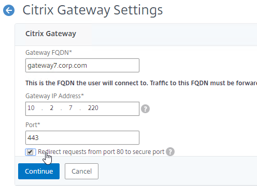Select the third IP octet showing 7
Screen dimensions: 257x186
(x=70, y=108)
